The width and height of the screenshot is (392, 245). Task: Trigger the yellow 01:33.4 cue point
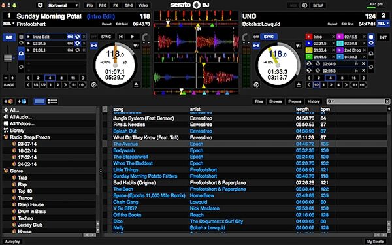pyautogui.click(x=309, y=50)
